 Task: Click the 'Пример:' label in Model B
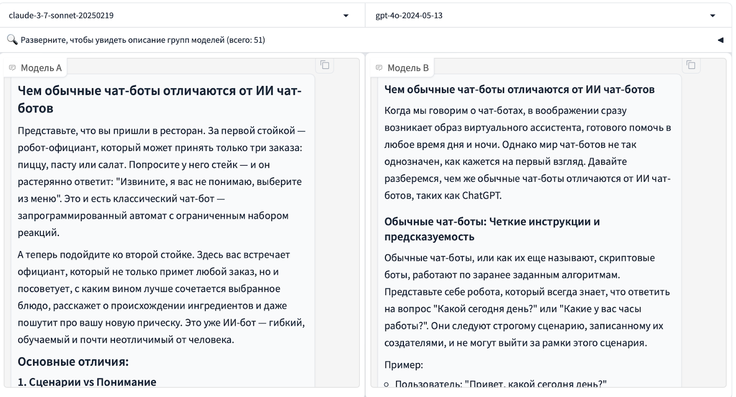coord(403,365)
